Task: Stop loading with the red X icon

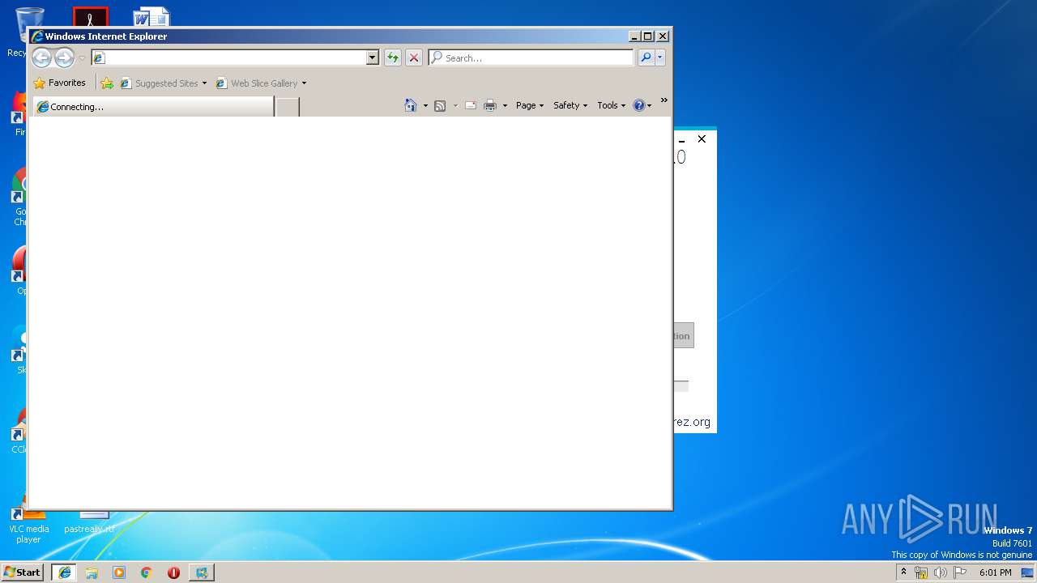Action: [414, 57]
